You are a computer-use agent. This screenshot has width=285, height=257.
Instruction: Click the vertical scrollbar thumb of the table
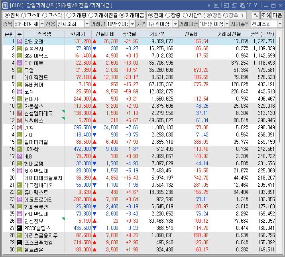[x=279, y=90]
